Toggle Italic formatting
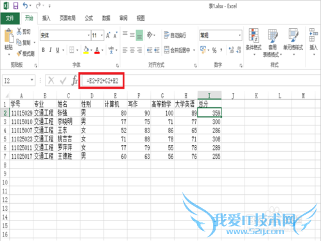 (50, 50)
